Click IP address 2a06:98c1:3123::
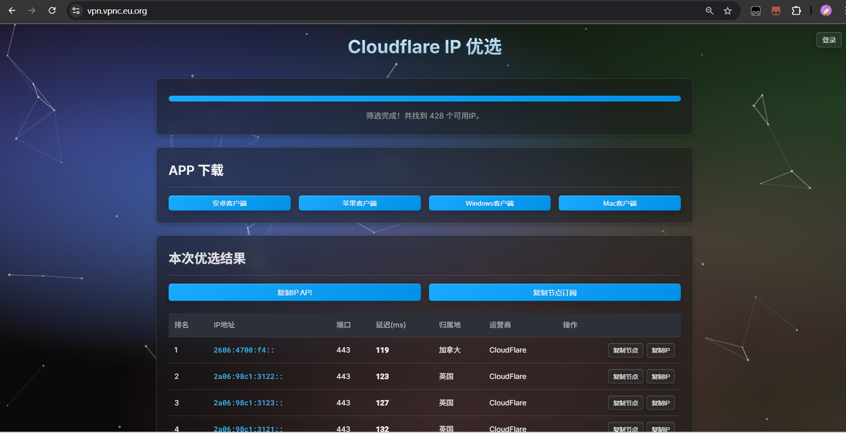 [248, 403]
